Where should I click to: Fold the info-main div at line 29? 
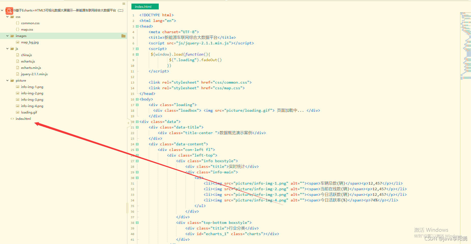(137, 172)
